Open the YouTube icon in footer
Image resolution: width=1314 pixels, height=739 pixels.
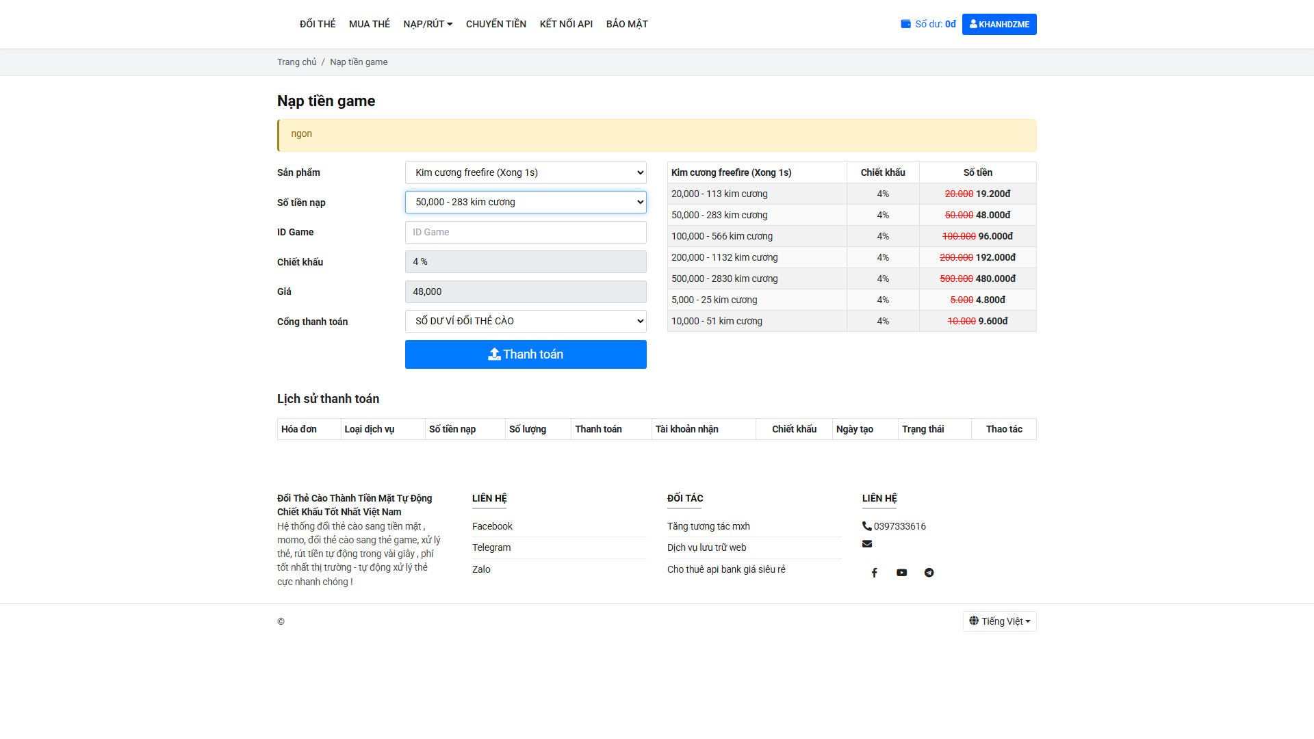(x=901, y=573)
